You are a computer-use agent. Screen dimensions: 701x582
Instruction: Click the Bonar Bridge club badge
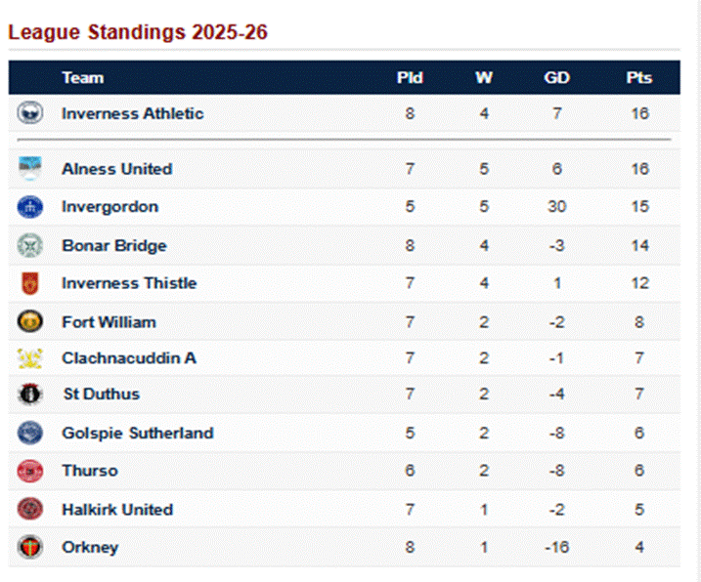point(30,246)
